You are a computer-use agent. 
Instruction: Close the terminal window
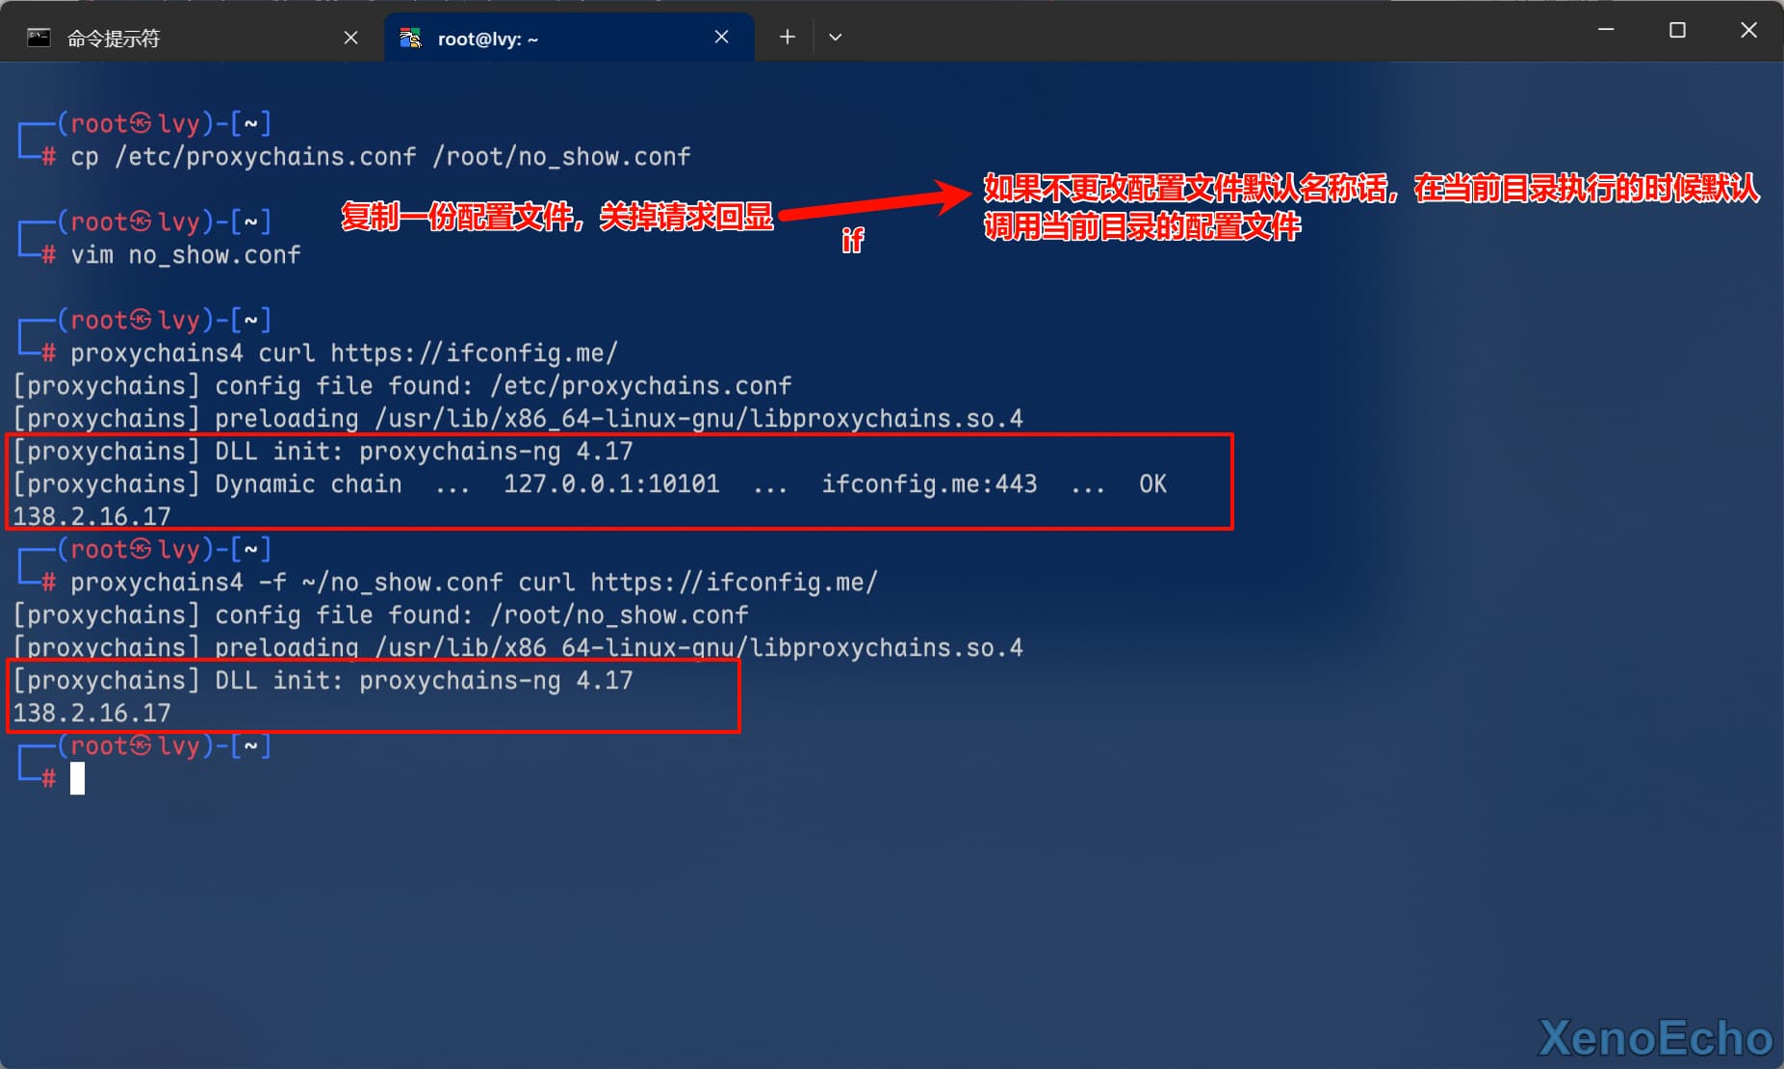pos(1748,30)
